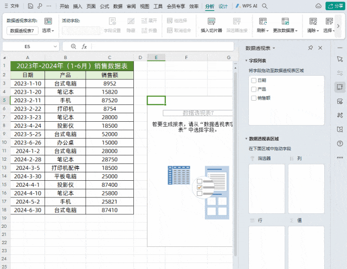Collapse the 数据透视表区域 section
347x269 pixels.
(246, 139)
